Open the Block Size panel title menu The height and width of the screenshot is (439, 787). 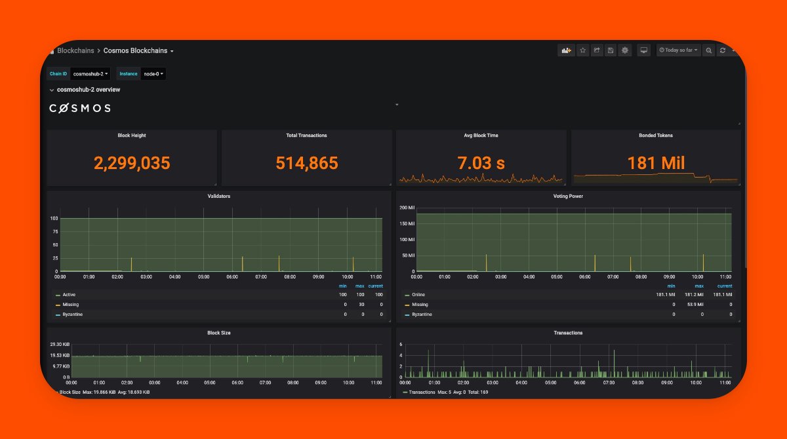[x=219, y=333]
